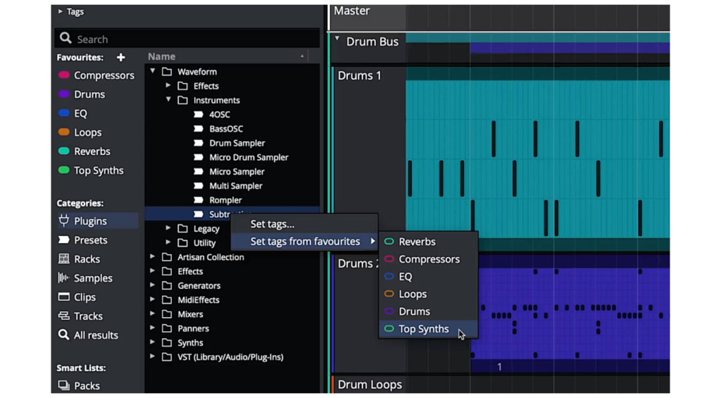The height and width of the screenshot is (398, 721).
Task: Open the Racks category icon
Action: [x=64, y=259]
